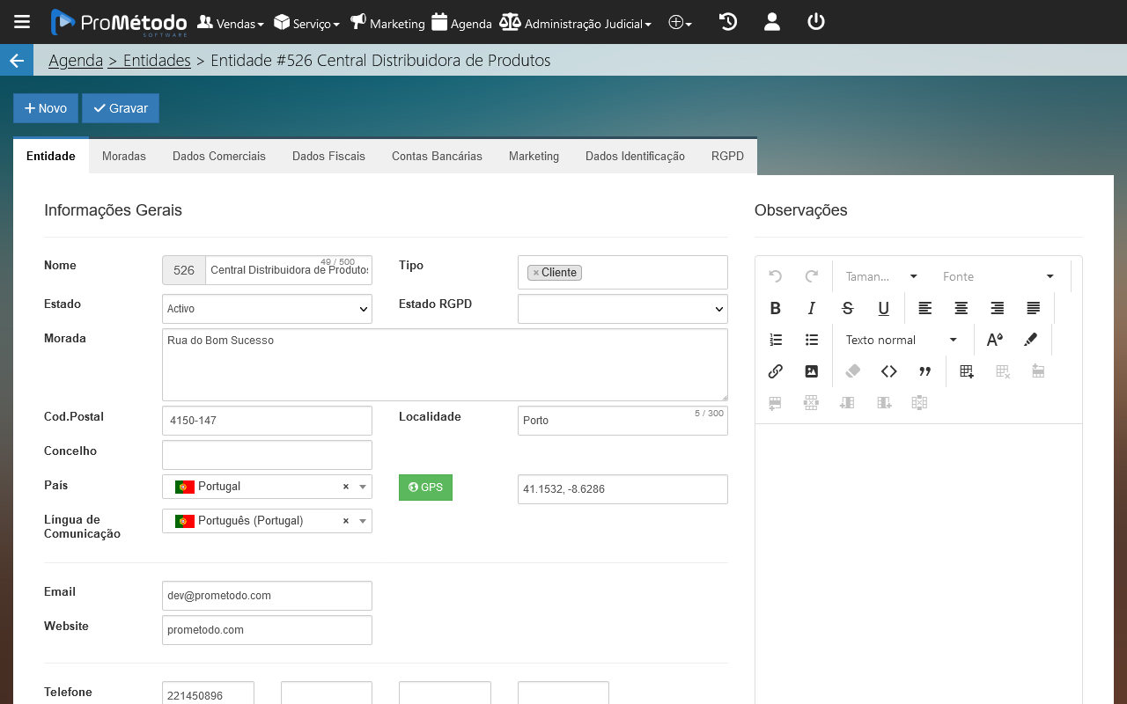Open the text color picker

995,340
